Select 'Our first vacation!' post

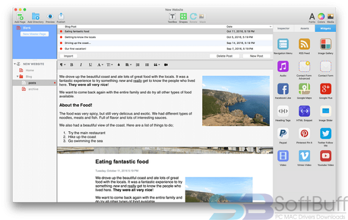point(165,49)
